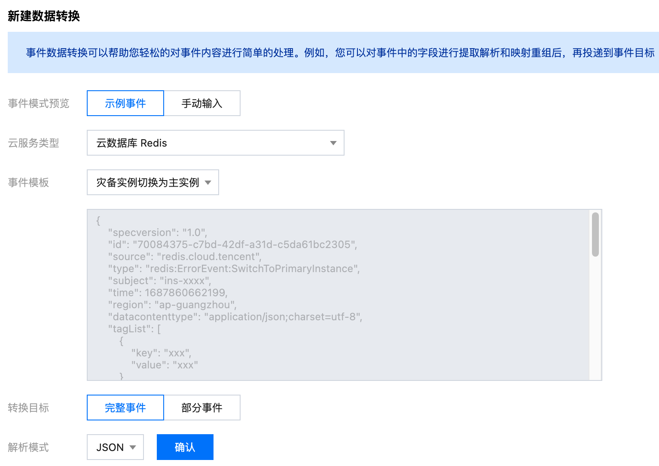Open the 灾备实例切换为主实例 event template dropdown
The width and height of the screenshot is (659, 466).
click(x=153, y=182)
